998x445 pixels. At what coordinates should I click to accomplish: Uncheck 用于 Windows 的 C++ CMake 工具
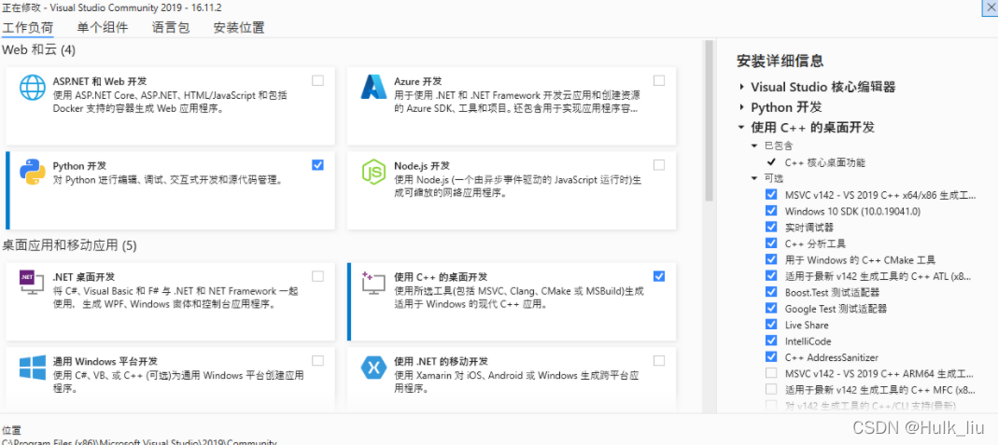coord(771,259)
